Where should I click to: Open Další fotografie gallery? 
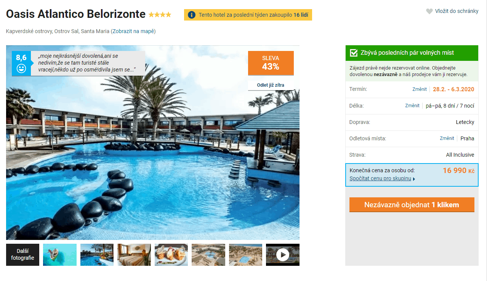coord(22,255)
